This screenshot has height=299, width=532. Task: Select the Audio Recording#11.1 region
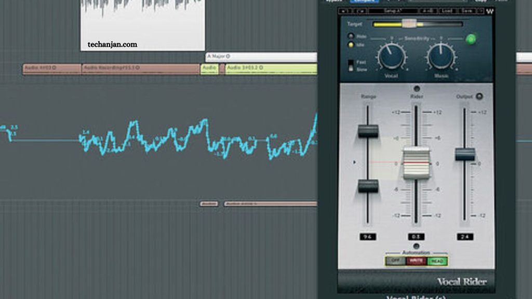140,69
